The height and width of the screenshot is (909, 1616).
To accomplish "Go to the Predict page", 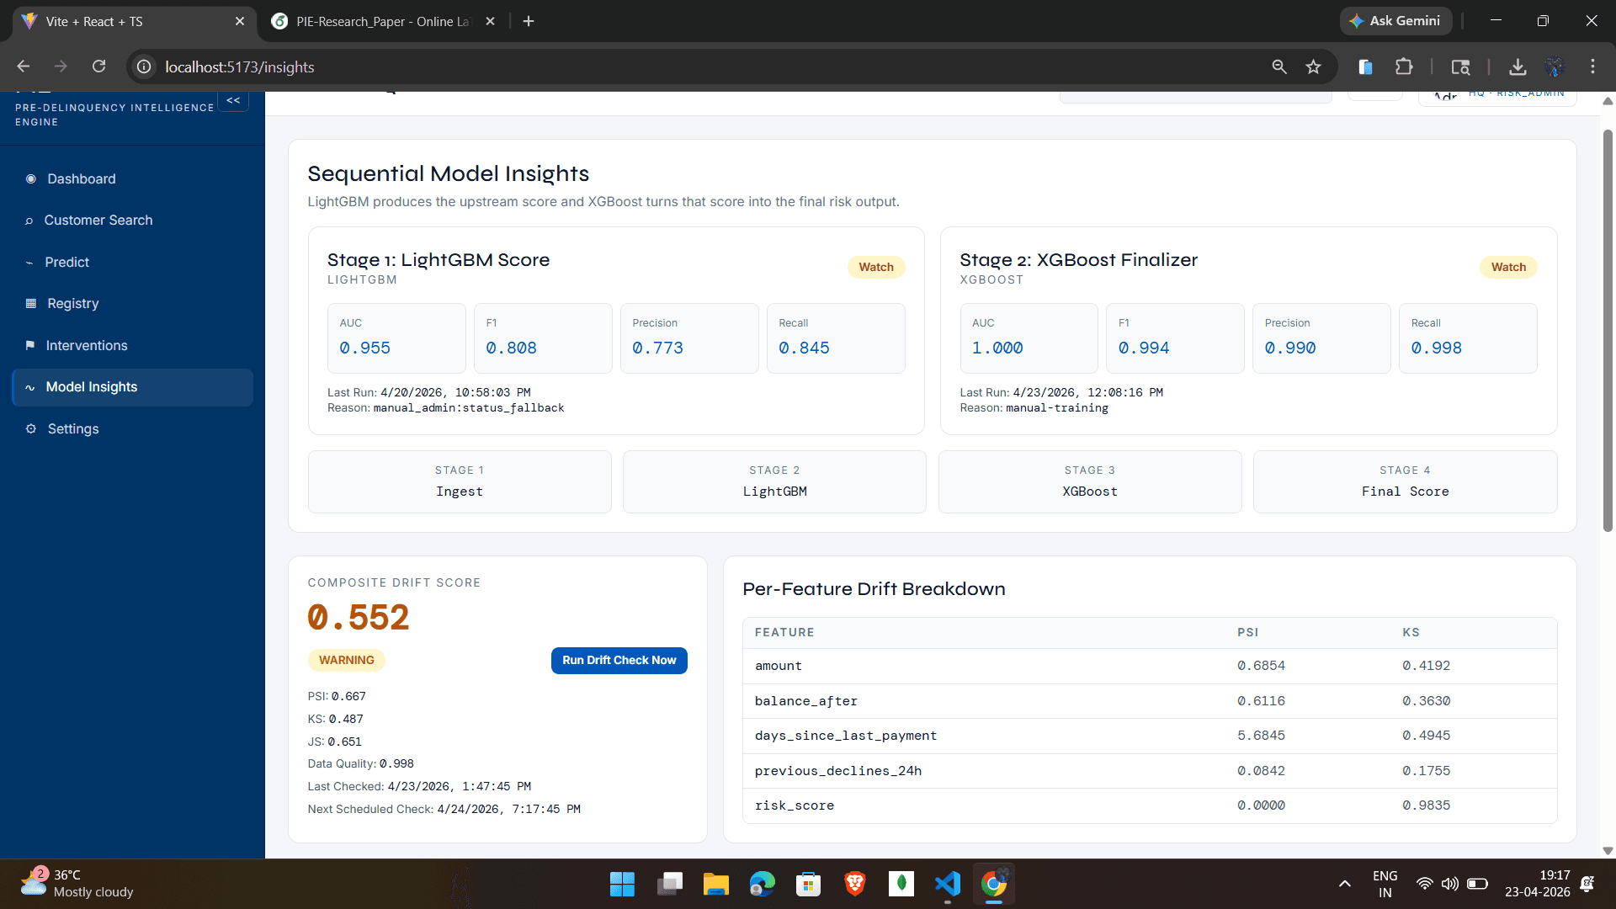I will click(132, 262).
